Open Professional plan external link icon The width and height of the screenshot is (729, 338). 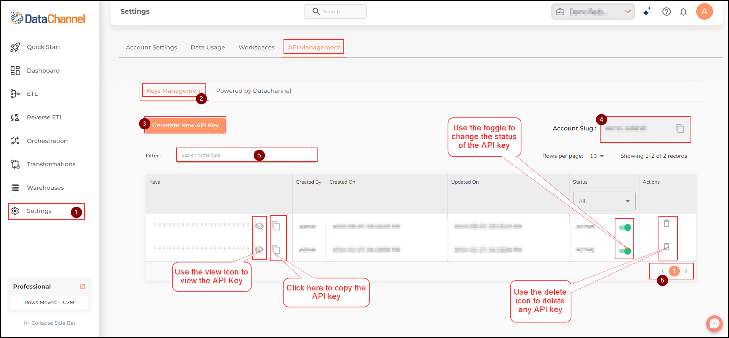pyautogui.click(x=83, y=287)
